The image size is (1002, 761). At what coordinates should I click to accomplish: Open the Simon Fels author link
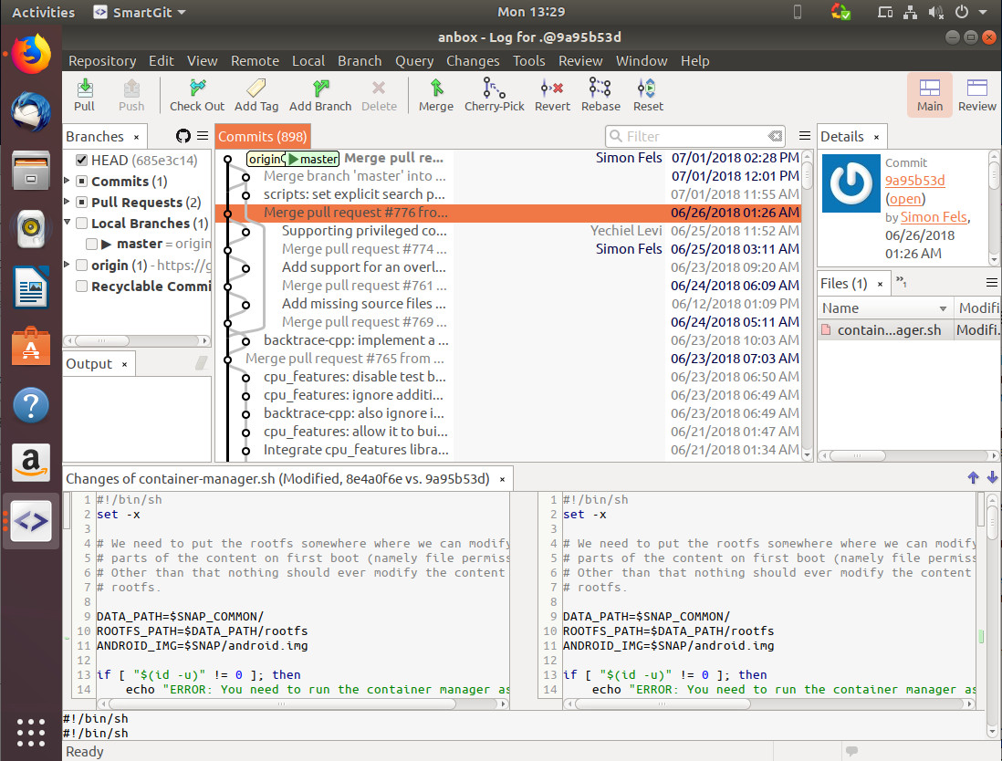934,217
